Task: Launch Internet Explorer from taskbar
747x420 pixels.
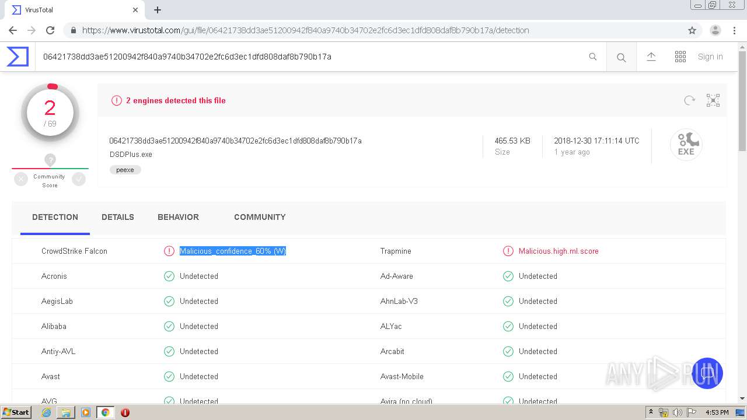Action: pyautogui.click(x=46, y=412)
